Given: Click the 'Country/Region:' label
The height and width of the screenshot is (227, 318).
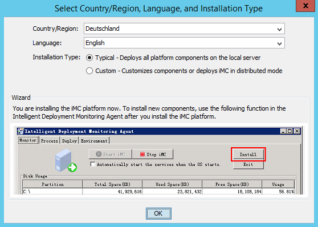Looking at the screenshot, I should pyautogui.click(x=55, y=29).
